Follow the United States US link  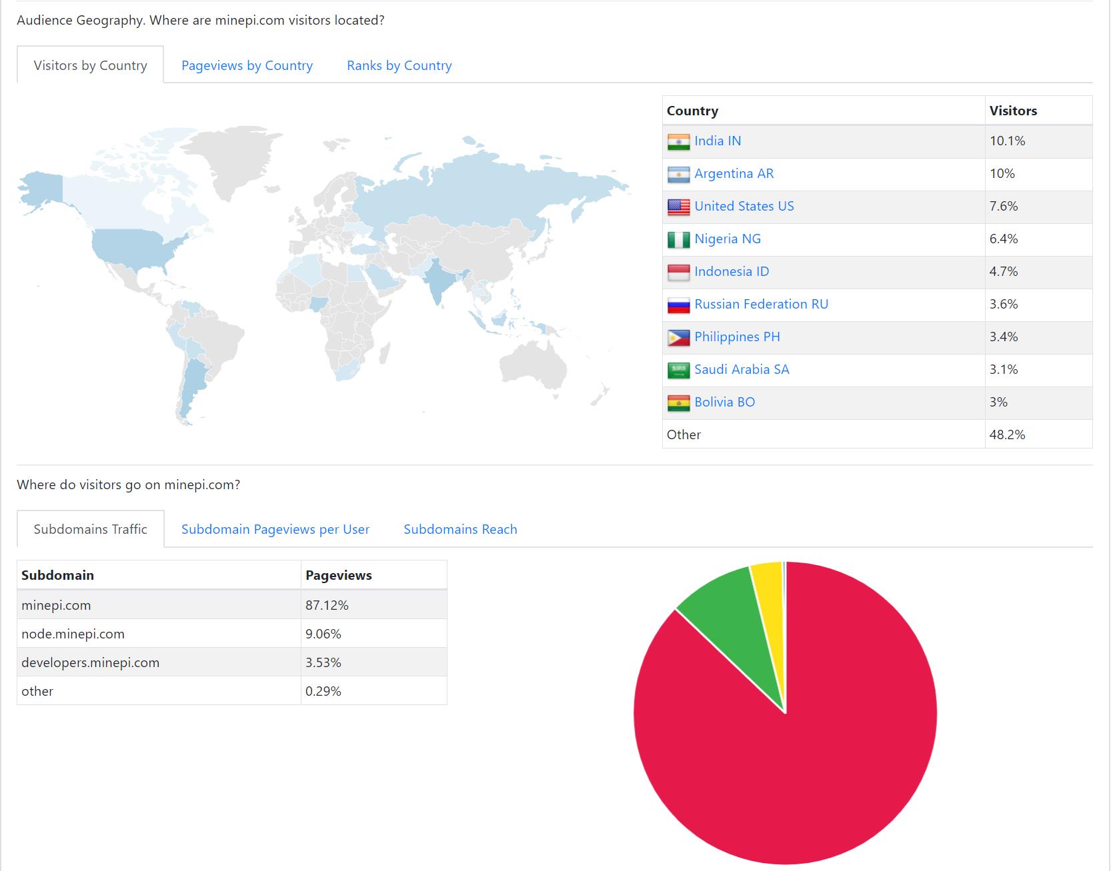pyautogui.click(x=744, y=206)
